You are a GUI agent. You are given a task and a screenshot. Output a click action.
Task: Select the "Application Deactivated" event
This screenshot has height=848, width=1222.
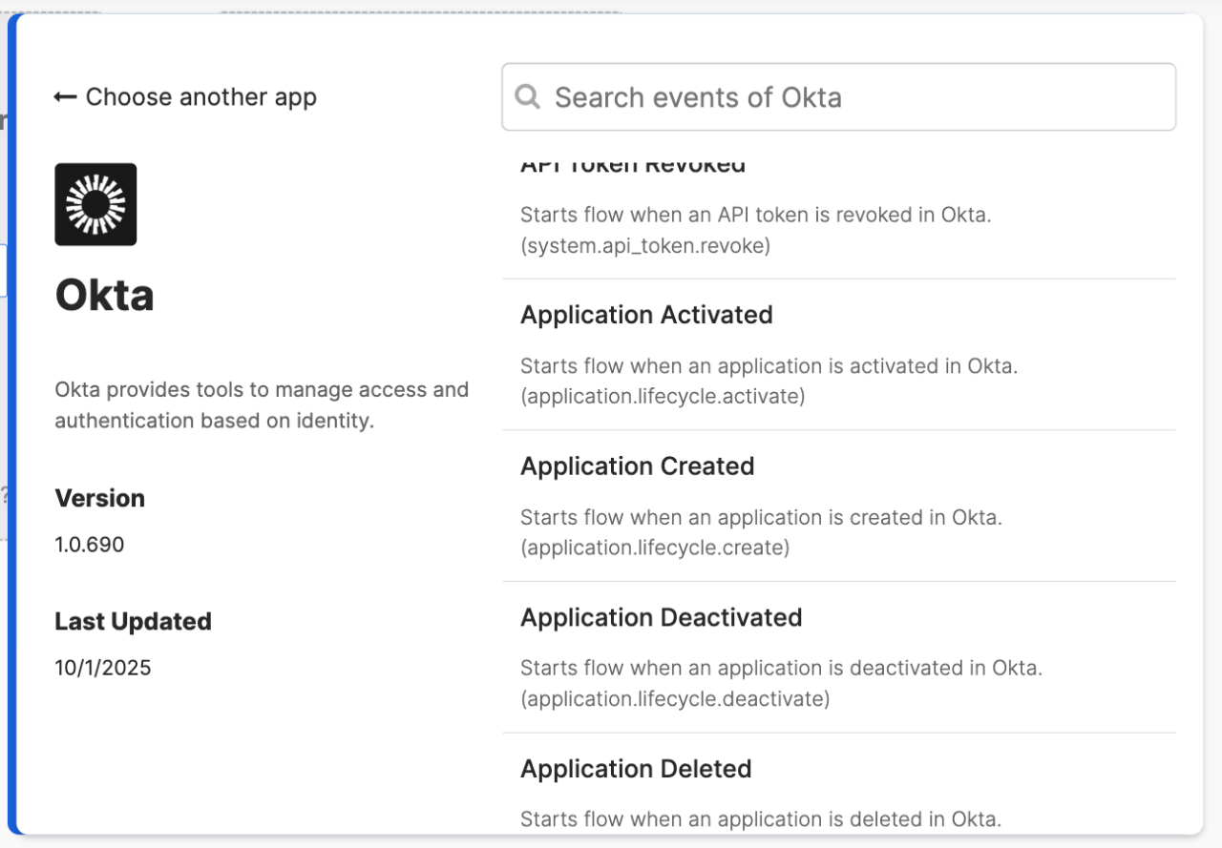click(x=662, y=617)
